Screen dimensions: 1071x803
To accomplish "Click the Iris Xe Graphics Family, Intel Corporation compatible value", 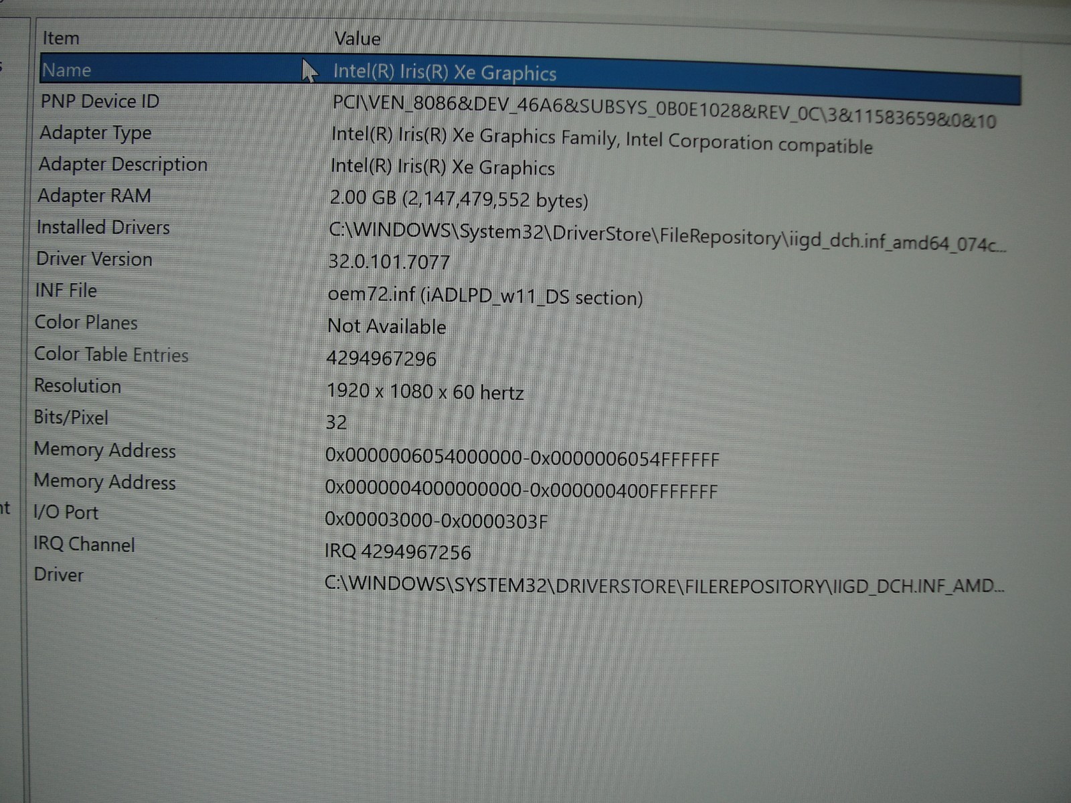I will click(x=602, y=140).
